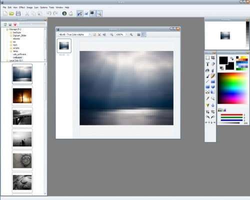The image size is (250, 200).
Task: Open the Effect menu
Action: [x=22, y=7]
